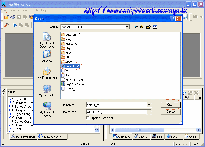
Task: Click the Cancel button in dialog
Action: (171, 112)
